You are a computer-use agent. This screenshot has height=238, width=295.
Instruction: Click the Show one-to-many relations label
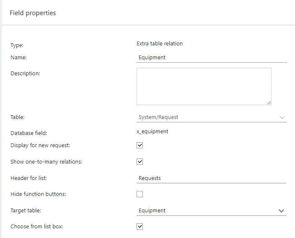click(x=46, y=162)
